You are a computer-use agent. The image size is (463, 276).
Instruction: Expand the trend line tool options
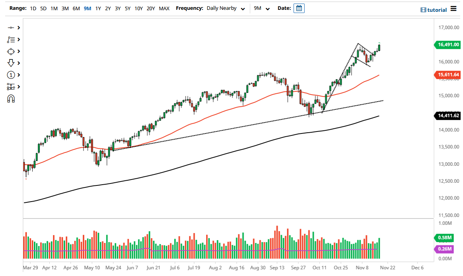pos(18,28)
